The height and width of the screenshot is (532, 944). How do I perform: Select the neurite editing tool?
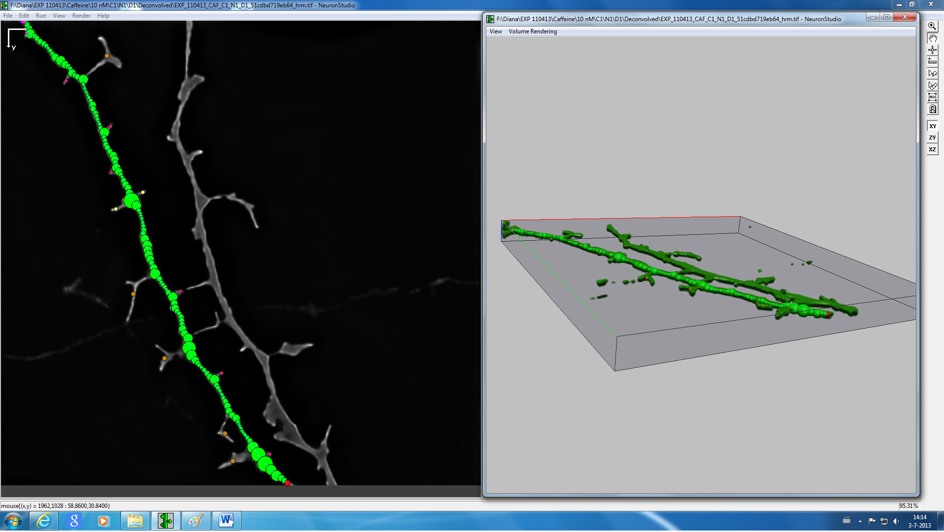[932, 85]
